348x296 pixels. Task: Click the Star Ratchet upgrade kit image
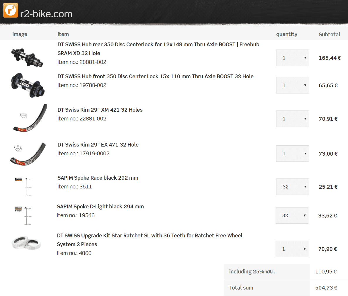pyautogui.click(x=26, y=244)
